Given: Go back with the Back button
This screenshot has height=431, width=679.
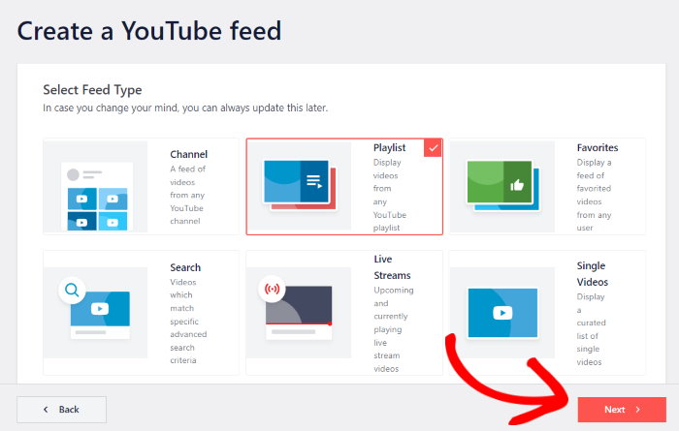Looking at the screenshot, I should coord(60,409).
